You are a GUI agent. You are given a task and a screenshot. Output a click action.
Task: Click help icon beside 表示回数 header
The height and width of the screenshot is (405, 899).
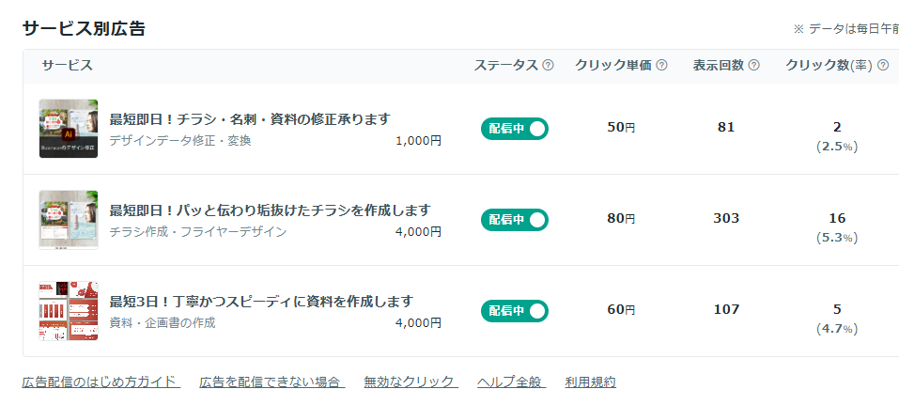(x=754, y=66)
